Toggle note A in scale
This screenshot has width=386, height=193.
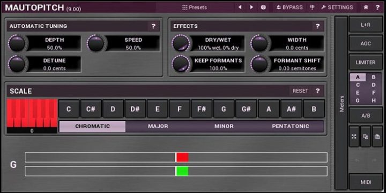click(x=269, y=109)
